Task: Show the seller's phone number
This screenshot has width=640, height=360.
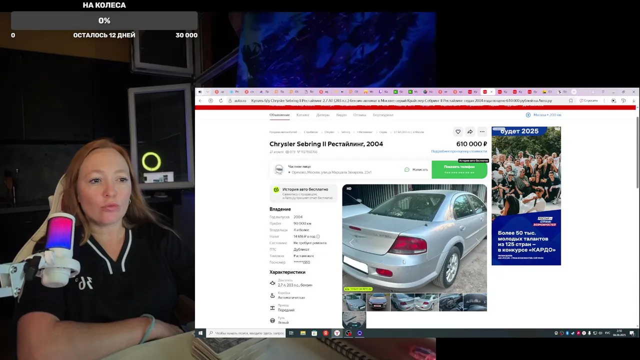Action: pos(459,169)
